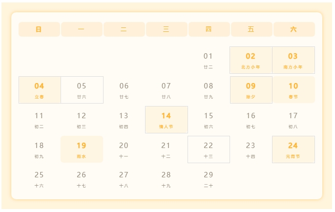
Task: Select date 29 二十
Action: (x=209, y=179)
